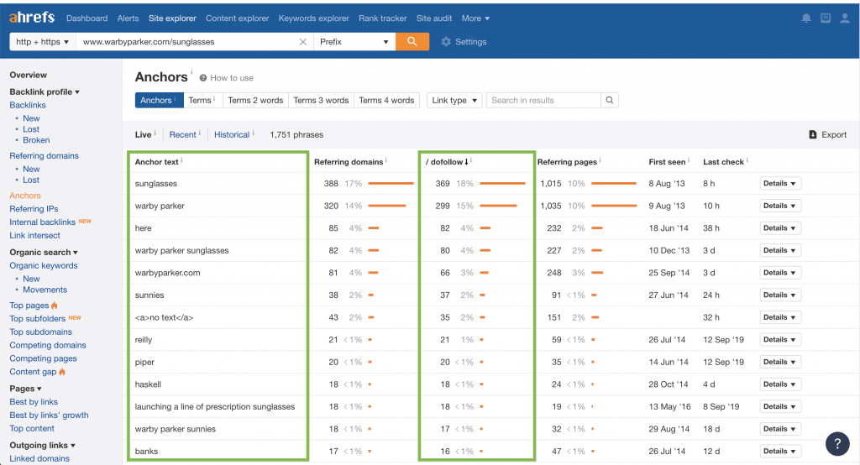860x465 pixels.
Task: Open Broken backlinks in the sidebar
Action: (36, 140)
